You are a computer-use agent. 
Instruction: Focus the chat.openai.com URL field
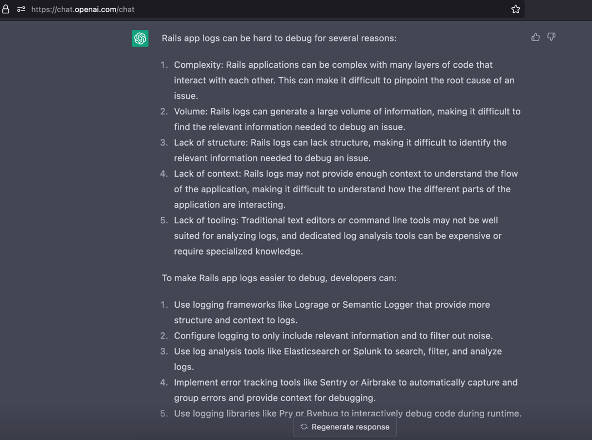point(83,9)
